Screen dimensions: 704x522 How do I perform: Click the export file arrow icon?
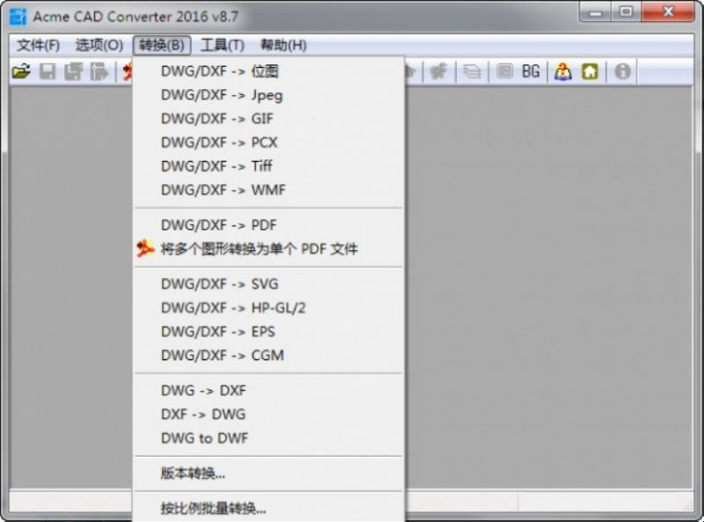[x=99, y=71]
